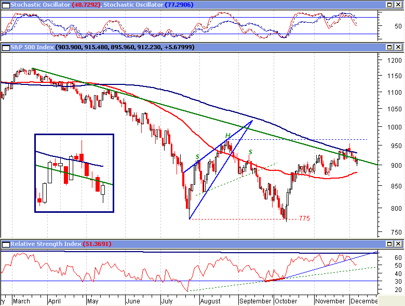Select the S&P 500 Index title text

[x=32, y=47]
